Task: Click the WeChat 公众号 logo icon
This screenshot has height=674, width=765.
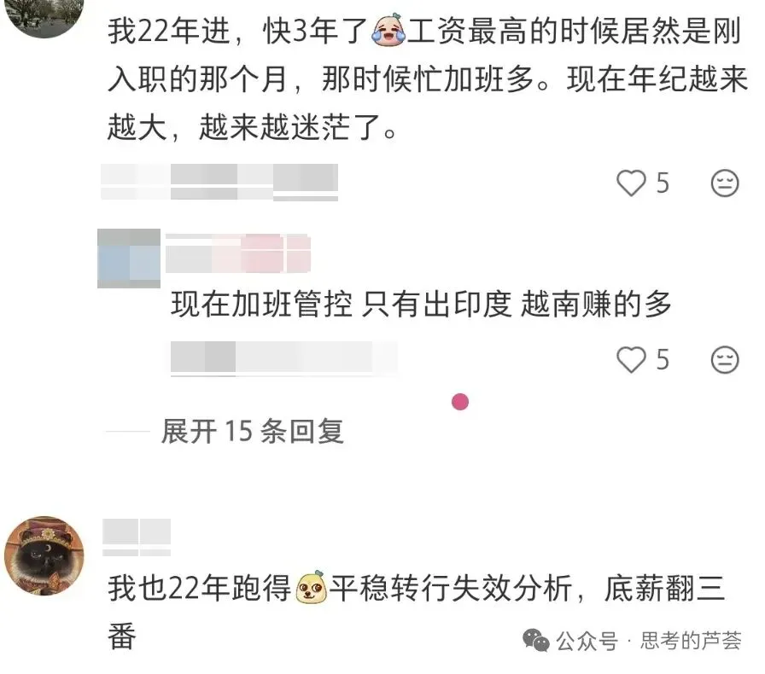Action: [x=535, y=641]
